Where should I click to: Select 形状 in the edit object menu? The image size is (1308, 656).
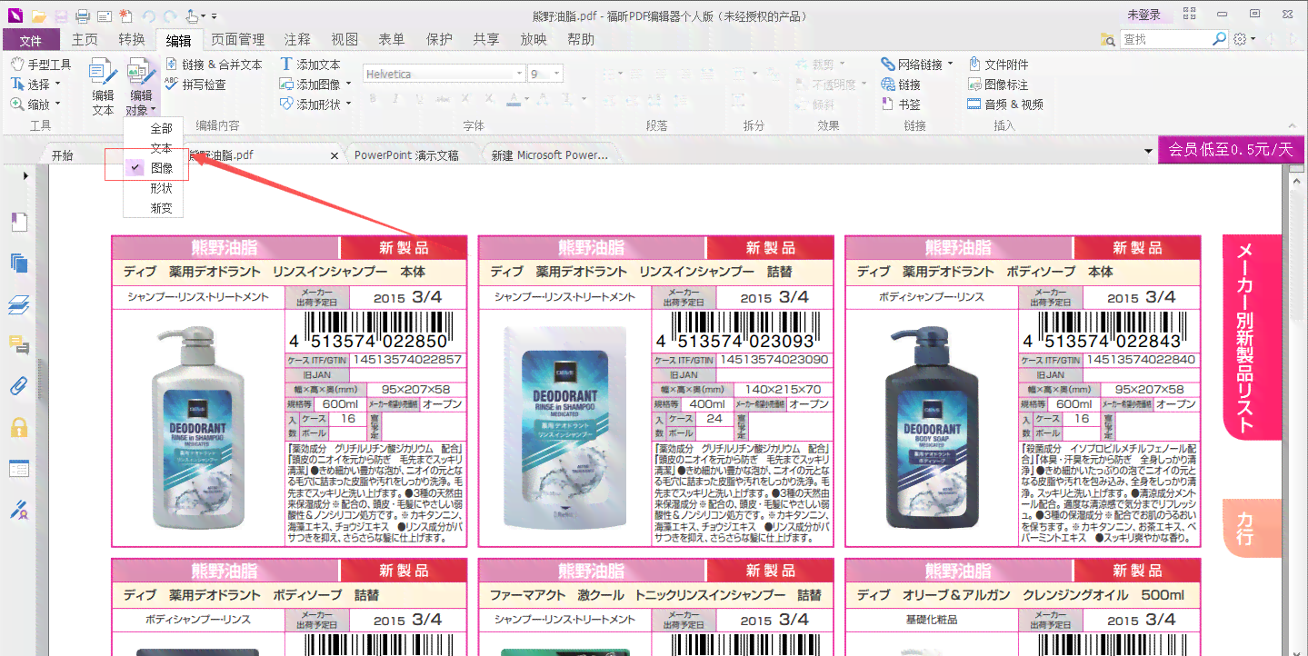[x=161, y=188]
